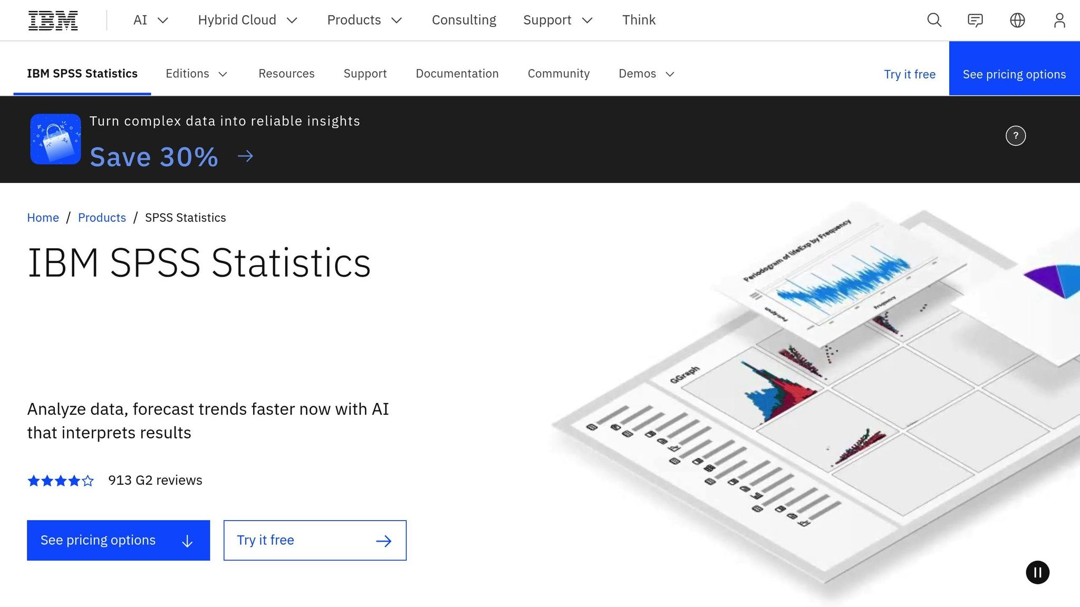Screen dimensions: 1080x607
Task: Click the Save 30% arrow icon
Action: 245,156
